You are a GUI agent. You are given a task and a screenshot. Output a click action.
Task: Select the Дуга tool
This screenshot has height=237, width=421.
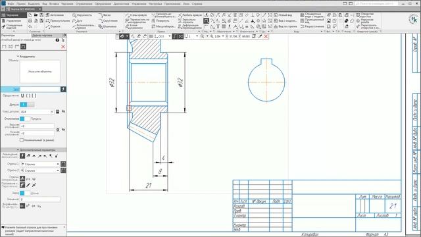coord(78,20)
